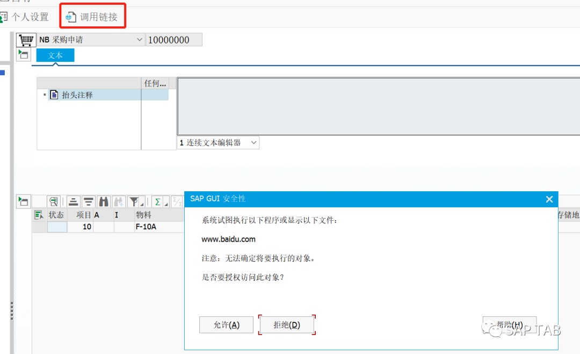Click inside the header text editor area
The width and height of the screenshot is (580, 354).
(x=378, y=106)
